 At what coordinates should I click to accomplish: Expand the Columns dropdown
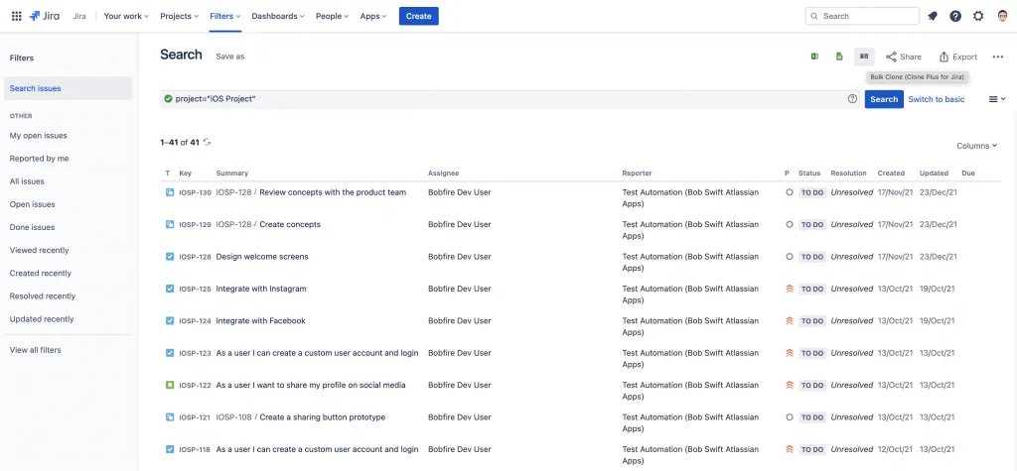976,146
